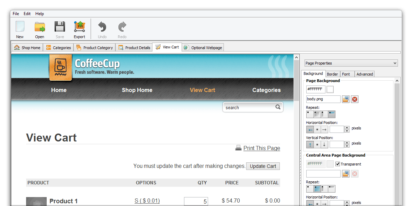Align page background horizontally to left

(310, 129)
